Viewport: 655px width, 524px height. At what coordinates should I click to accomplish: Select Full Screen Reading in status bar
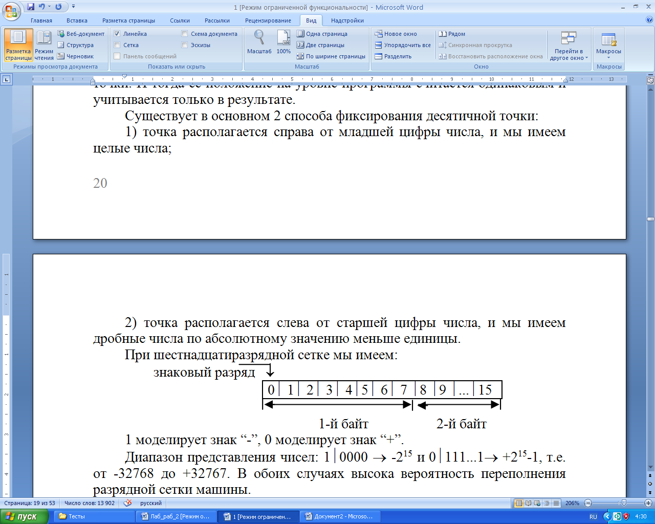click(528, 503)
